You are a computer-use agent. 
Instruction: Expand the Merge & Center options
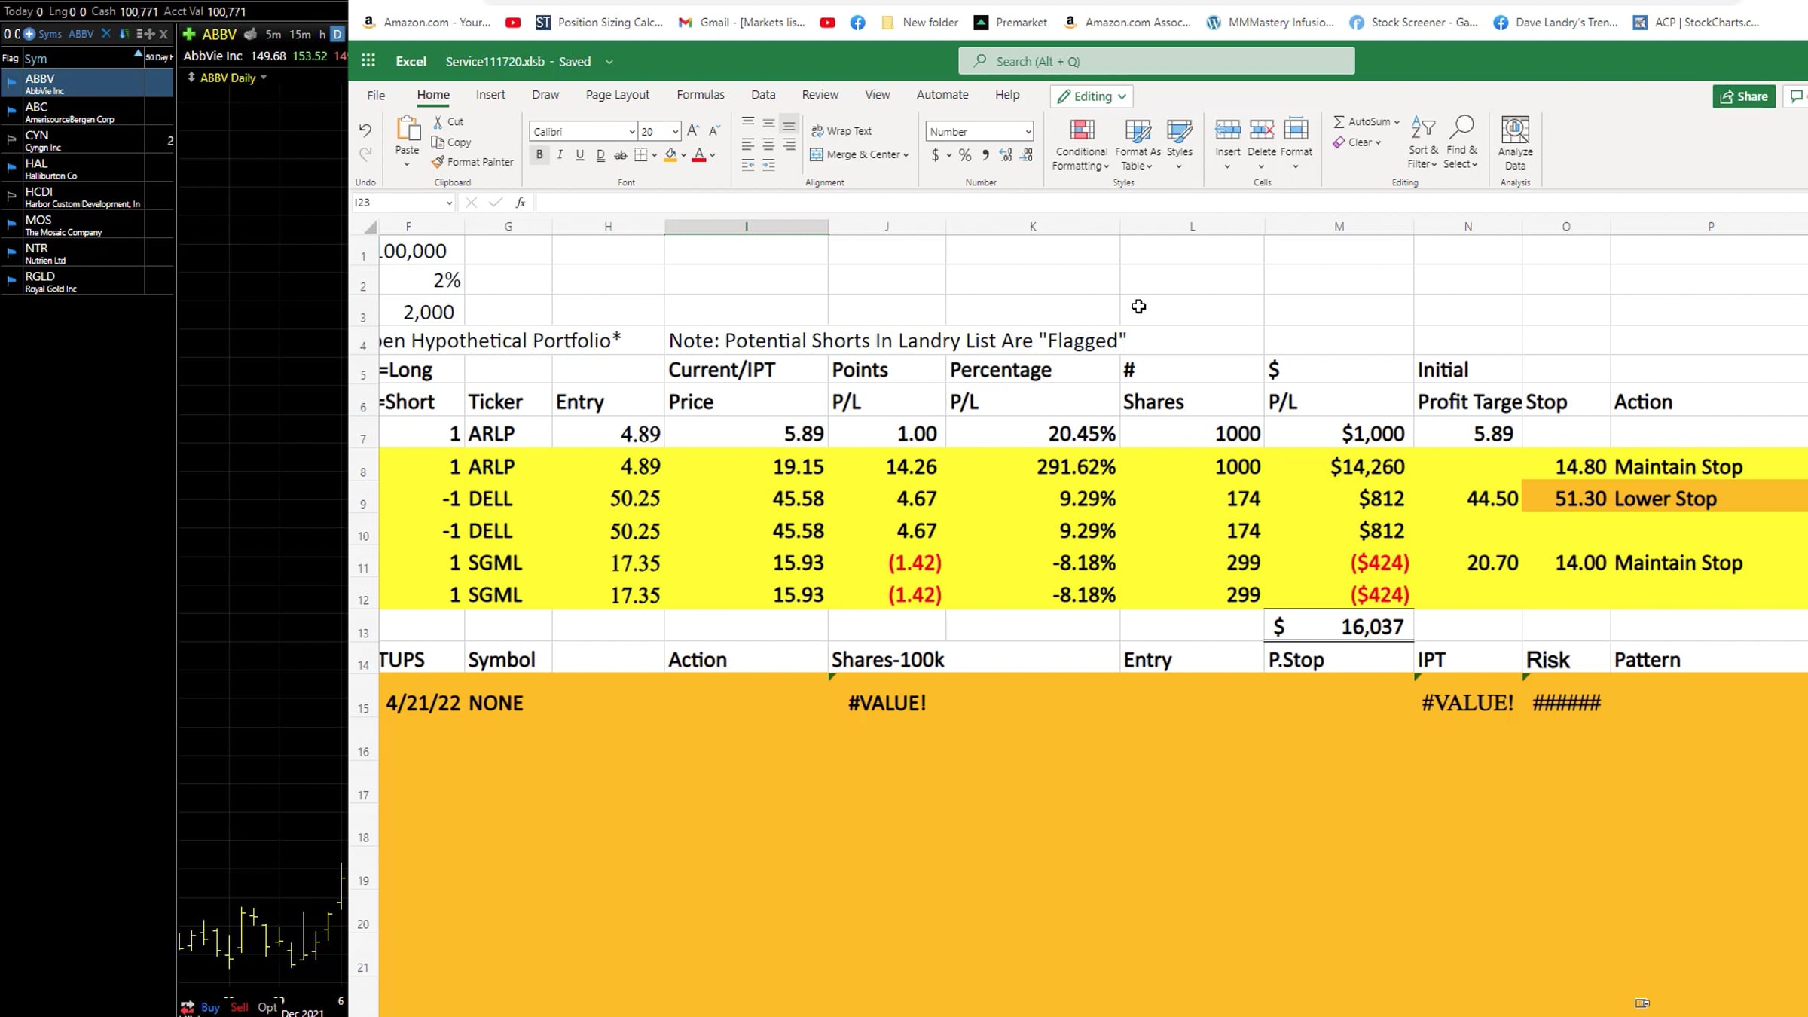pos(906,154)
